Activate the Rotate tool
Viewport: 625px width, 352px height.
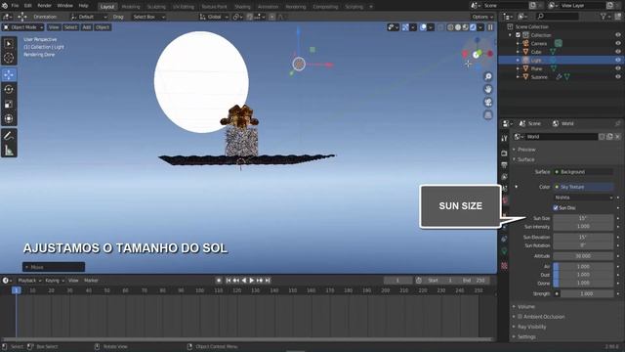point(9,89)
